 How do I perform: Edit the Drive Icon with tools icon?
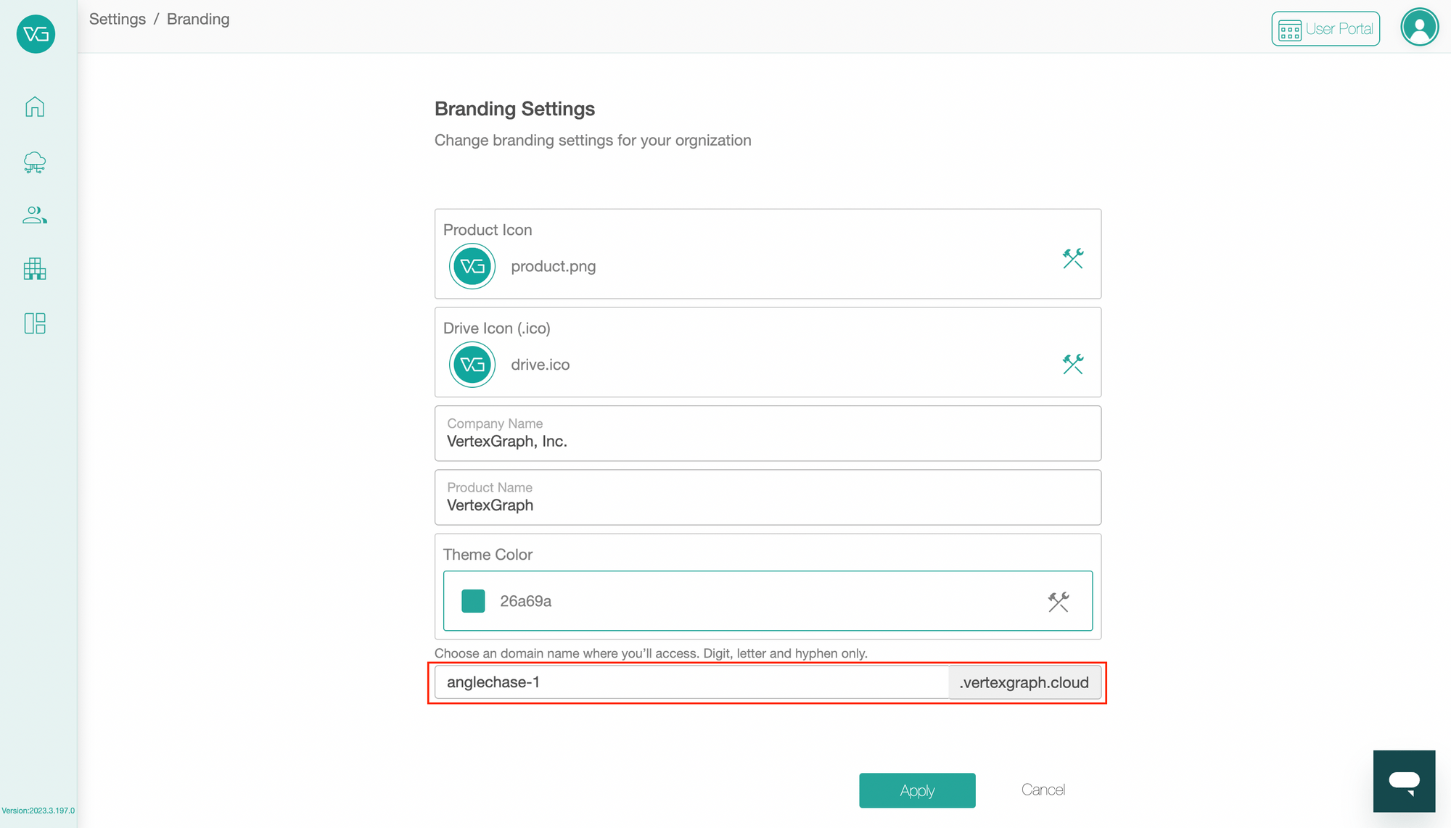[x=1073, y=364]
